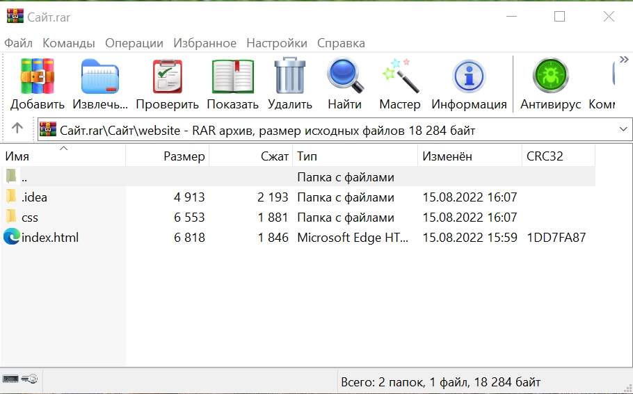This screenshot has width=633, height=394.
Task: Click the status bar drive and key icon
Action: point(19,379)
